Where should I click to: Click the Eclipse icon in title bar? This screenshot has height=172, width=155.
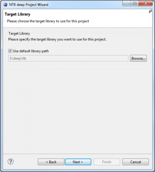[5, 5]
